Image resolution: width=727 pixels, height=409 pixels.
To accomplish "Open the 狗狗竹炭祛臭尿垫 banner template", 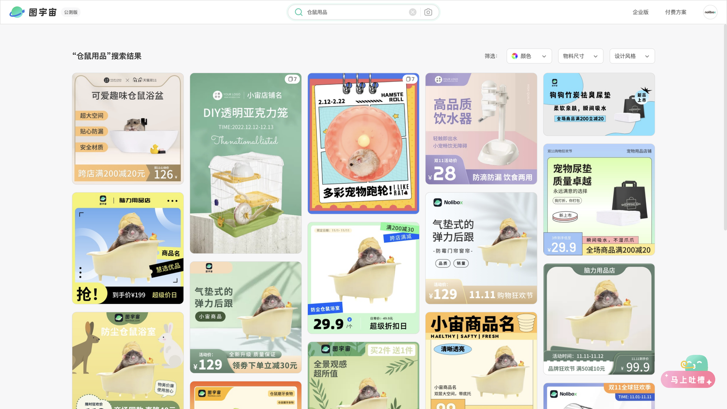I will pyautogui.click(x=599, y=104).
